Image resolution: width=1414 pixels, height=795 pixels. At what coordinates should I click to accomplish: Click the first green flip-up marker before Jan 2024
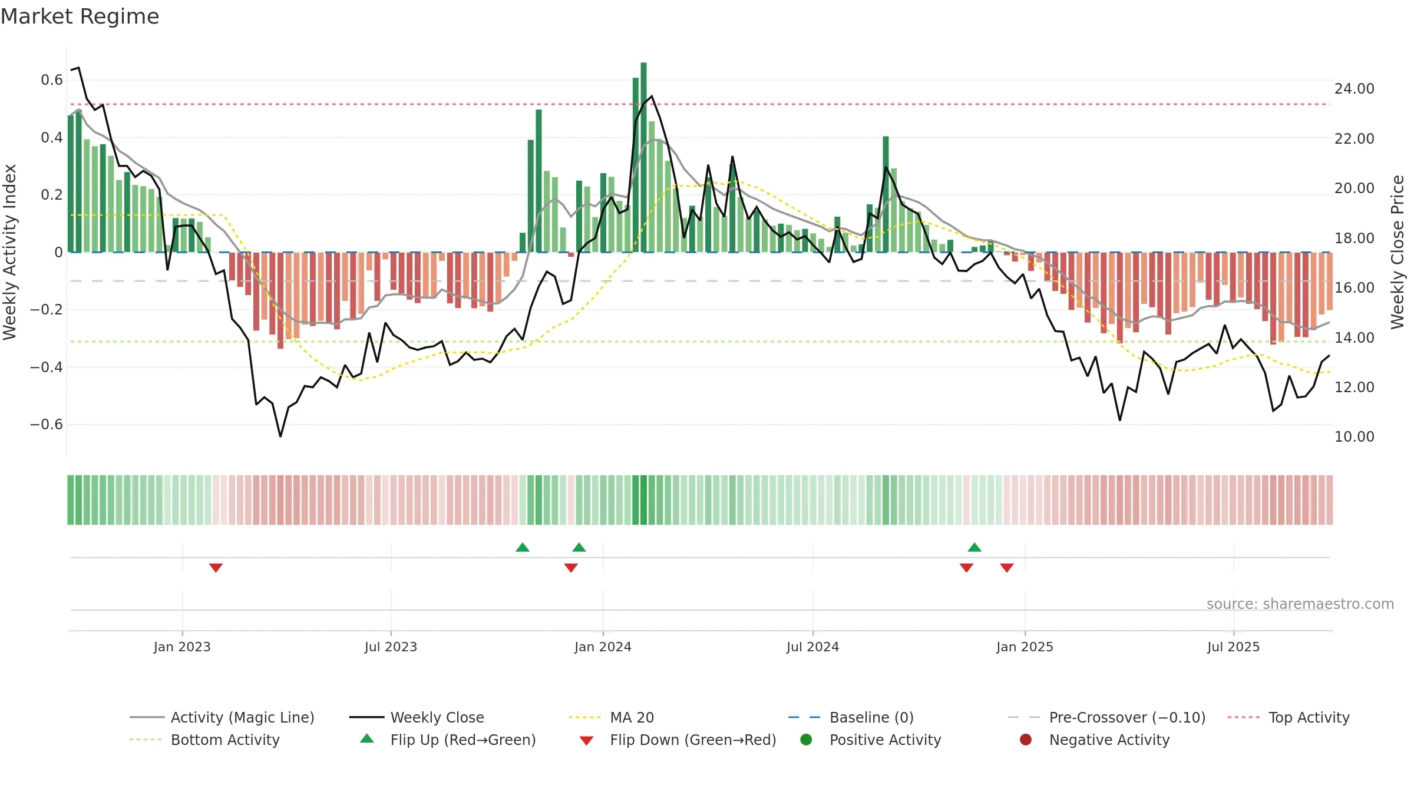click(x=523, y=547)
